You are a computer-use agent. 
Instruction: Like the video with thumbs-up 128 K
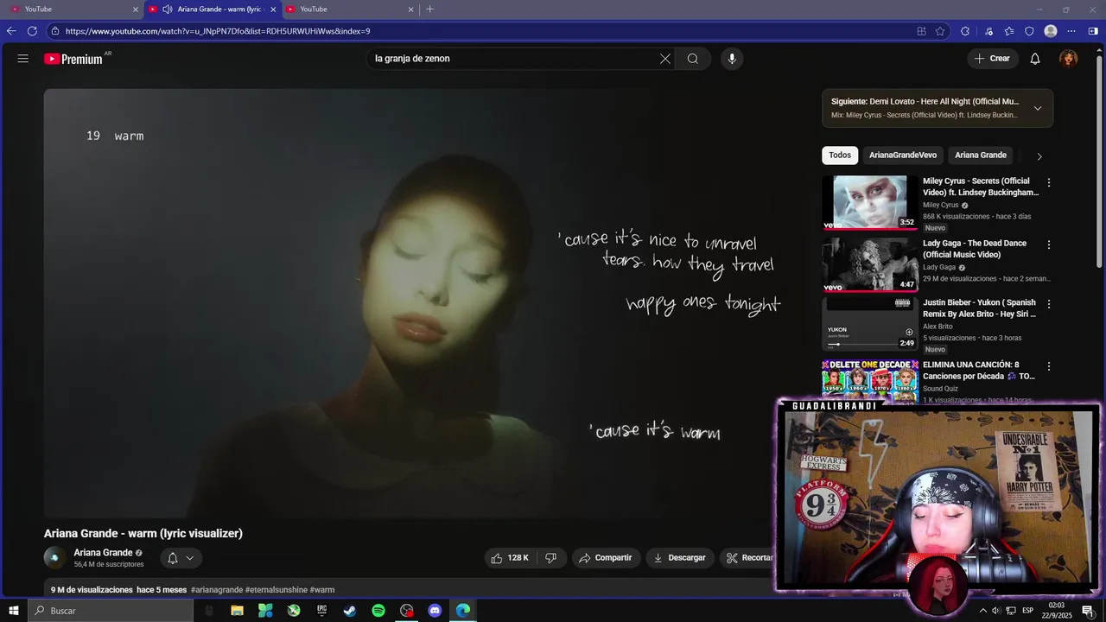click(x=510, y=558)
